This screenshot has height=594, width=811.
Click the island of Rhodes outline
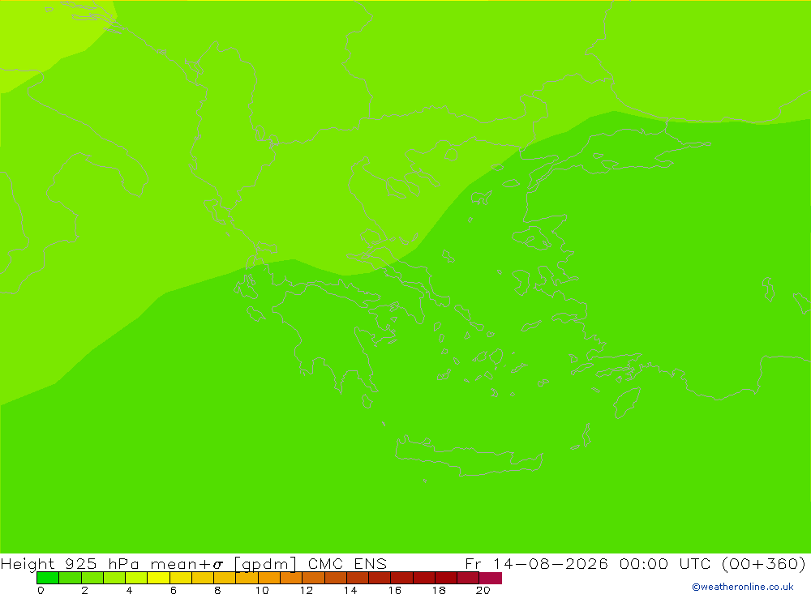pyautogui.click(x=626, y=403)
